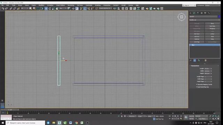Expand the Modifier List dropdown
This screenshot has height=125, width=223.
tap(205, 20)
